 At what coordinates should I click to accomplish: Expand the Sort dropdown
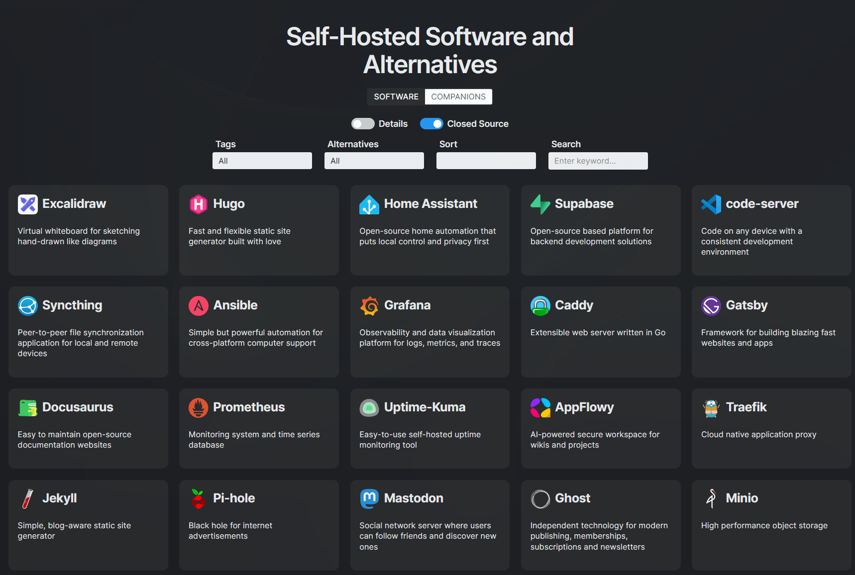(x=486, y=161)
